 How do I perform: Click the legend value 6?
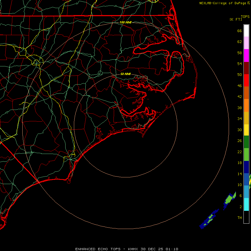(x=241, y=196)
